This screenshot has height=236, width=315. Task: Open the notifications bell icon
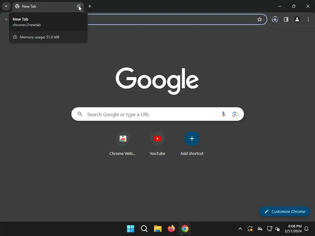click(306, 229)
